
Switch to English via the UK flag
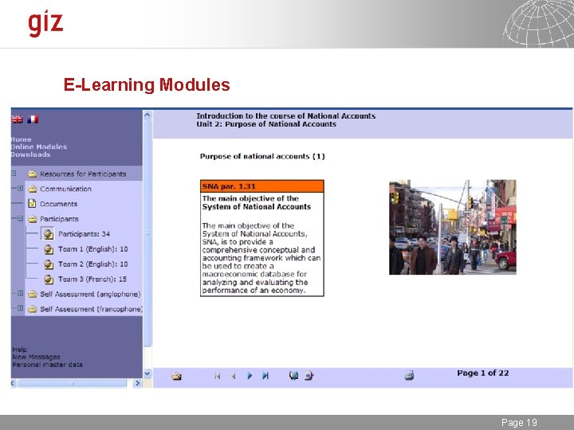click(17, 119)
